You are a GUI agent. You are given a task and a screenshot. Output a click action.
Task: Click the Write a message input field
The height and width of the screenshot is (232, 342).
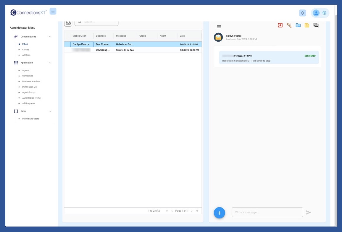(267, 213)
